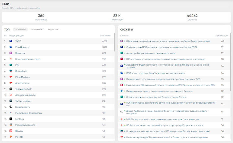
Task: Open the Moscow zoo lynx and leopard story
Action: click(166, 59)
